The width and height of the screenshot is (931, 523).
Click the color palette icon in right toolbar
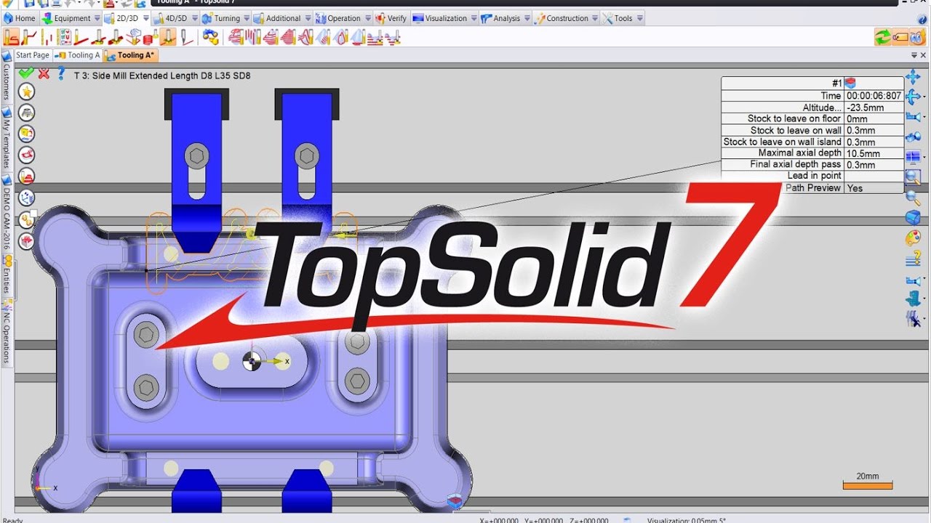click(x=913, y=238)
